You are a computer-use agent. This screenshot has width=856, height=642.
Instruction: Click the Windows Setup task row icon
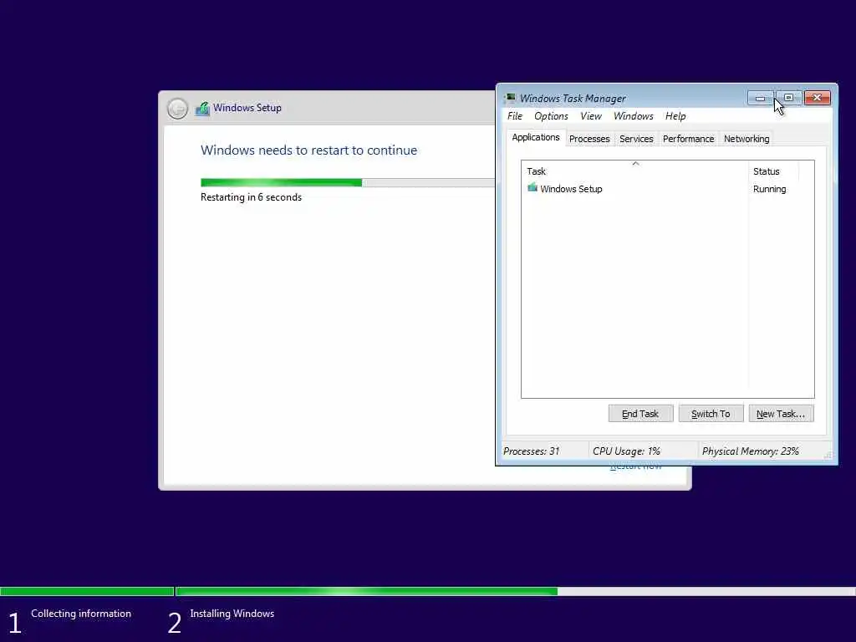[532, 188]
